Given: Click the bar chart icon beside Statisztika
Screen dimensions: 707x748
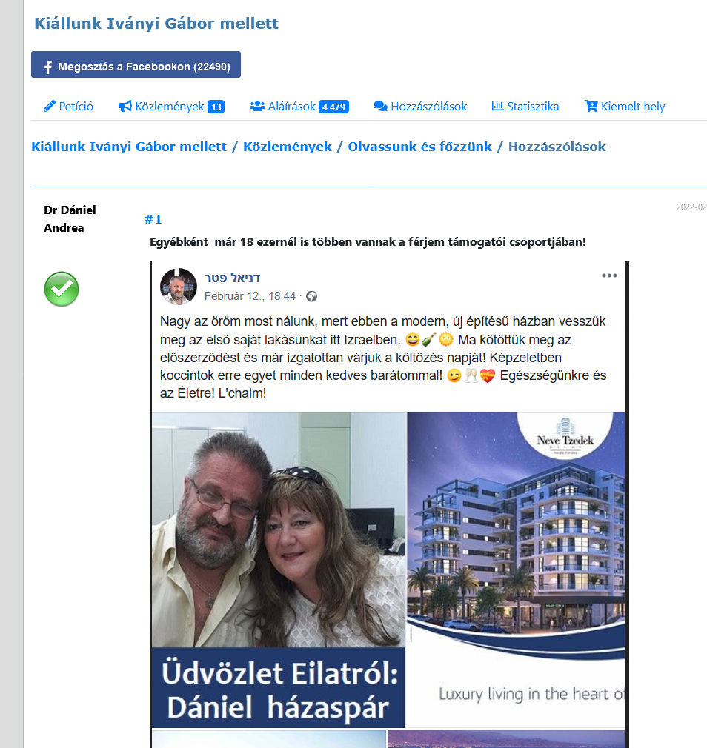Looking at the screenshot, I should tap(497, 106).
